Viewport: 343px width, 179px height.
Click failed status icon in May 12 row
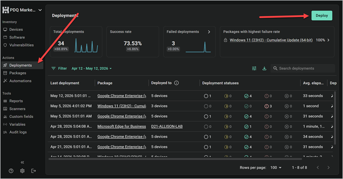click(266, 96)
